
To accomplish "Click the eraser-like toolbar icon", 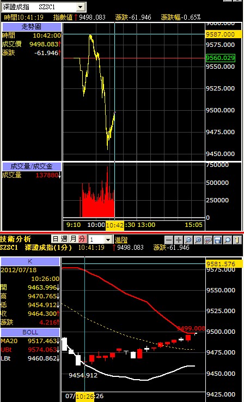I will coord(208,240).
